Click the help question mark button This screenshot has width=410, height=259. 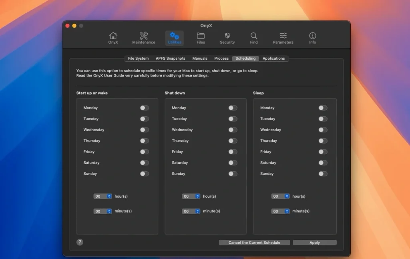click(x=80, y=242)
